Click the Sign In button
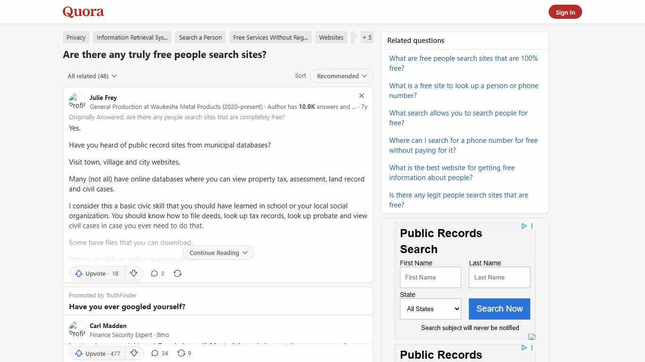 tap(565, 12)
